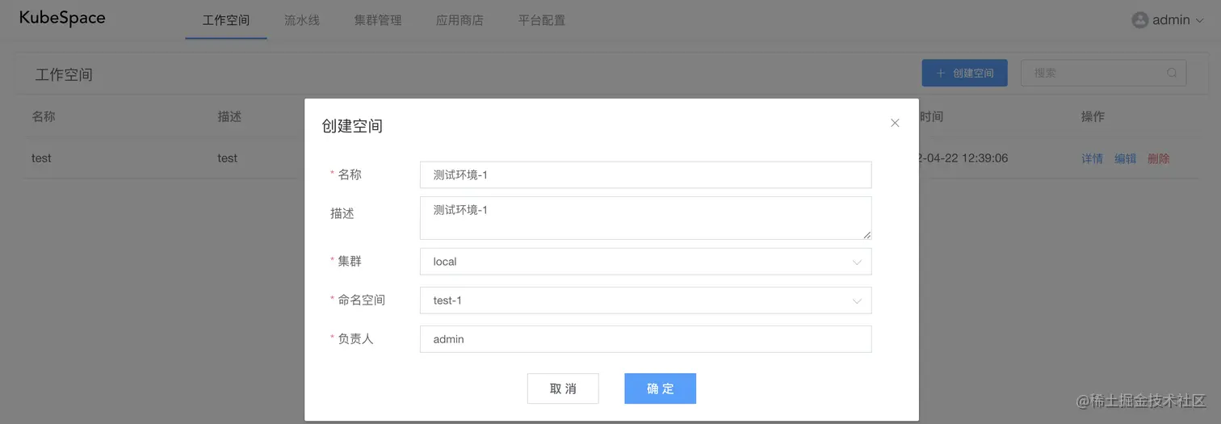
Task: Click the 集群 field label
Action: tap(350, 261)
